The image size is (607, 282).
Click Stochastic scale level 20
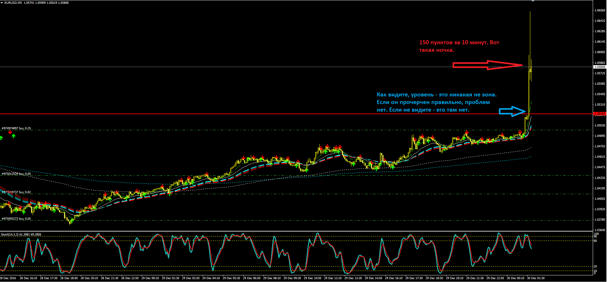pos(596,267)
